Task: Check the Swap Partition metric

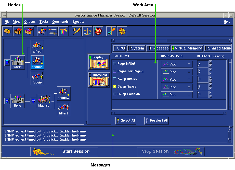Action: [x=115, y=94]
